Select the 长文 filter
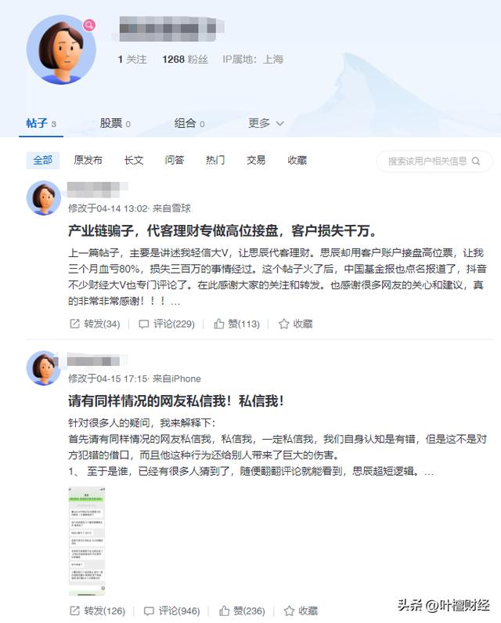Image resolution: width=501 pixels, height=623 pixels. point(133,160)
